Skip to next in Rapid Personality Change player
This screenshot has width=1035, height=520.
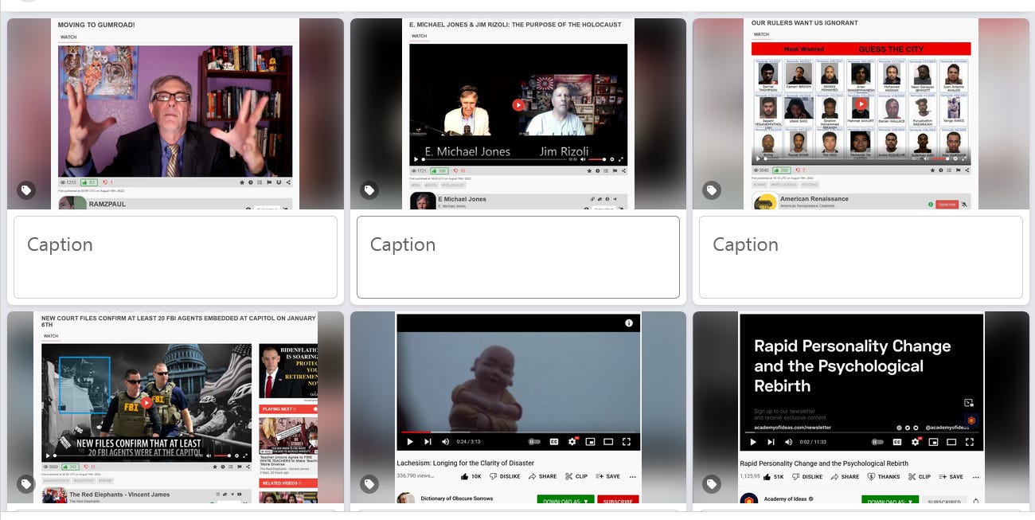771,442
